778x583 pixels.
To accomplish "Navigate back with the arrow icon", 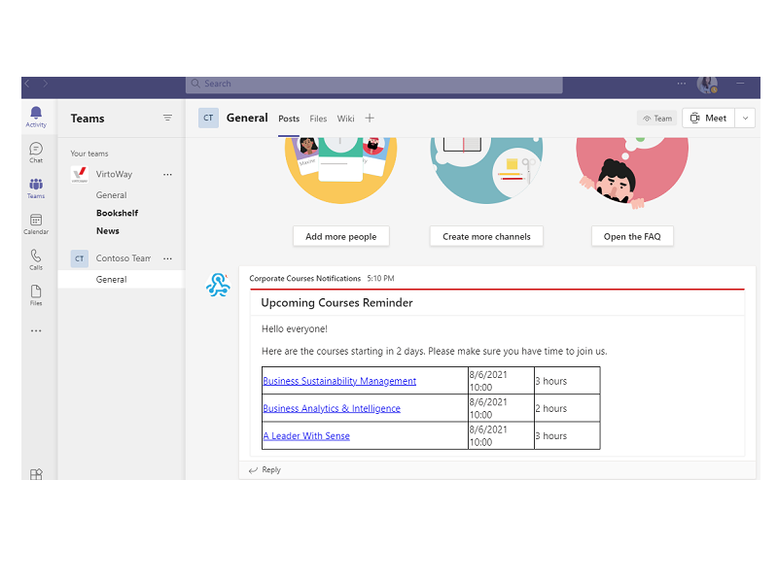I will click(x=26, y=84).
